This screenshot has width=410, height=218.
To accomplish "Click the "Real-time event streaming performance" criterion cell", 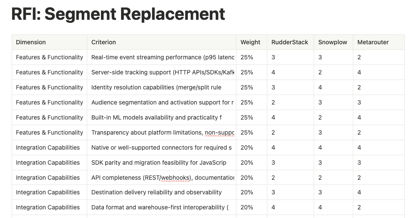I will click(162, 57).
